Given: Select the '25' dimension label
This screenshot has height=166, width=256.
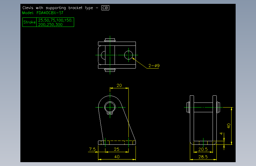Looking at the screenshot, I should [117, 149].
